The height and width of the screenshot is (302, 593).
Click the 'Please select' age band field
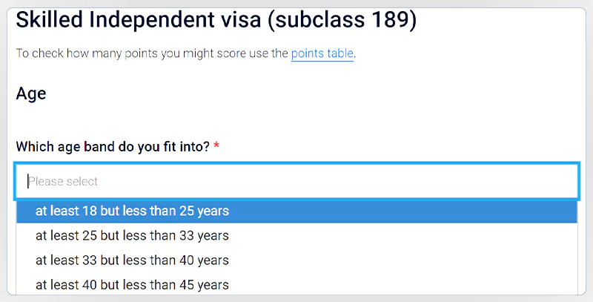coord(296,181)
